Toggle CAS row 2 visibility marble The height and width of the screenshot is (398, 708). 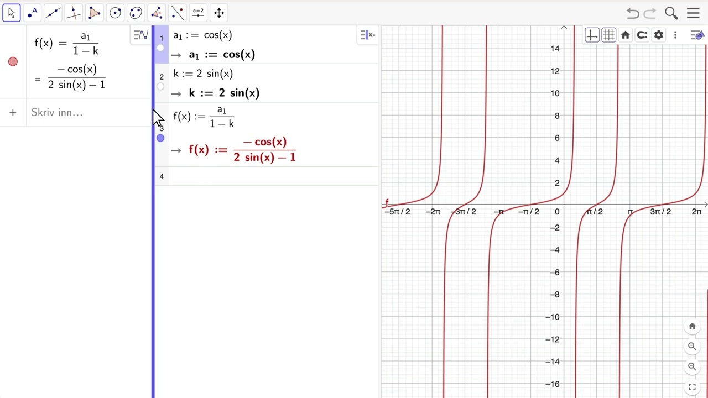(160, 86)
